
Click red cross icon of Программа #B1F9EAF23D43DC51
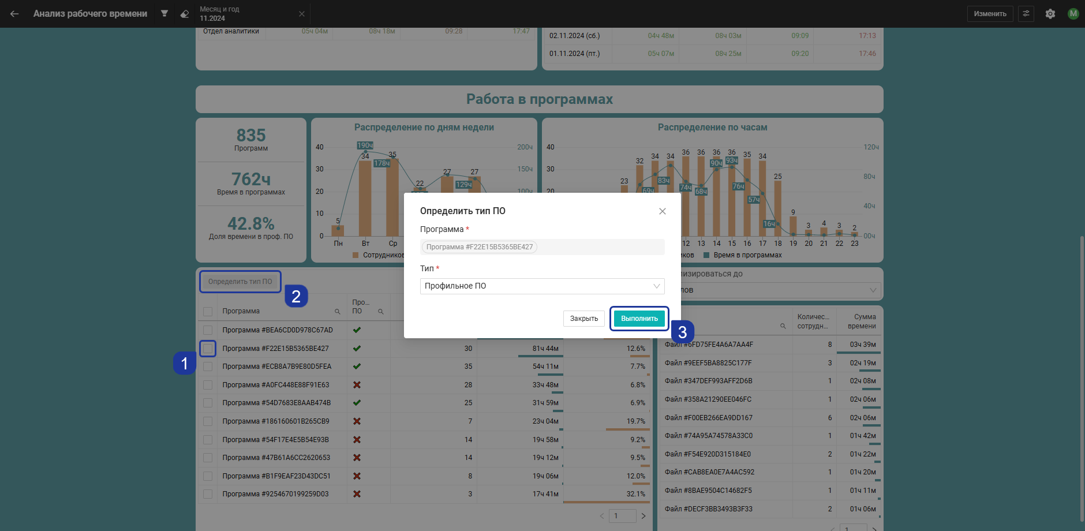pyautogui.click(x=357, y=476)
